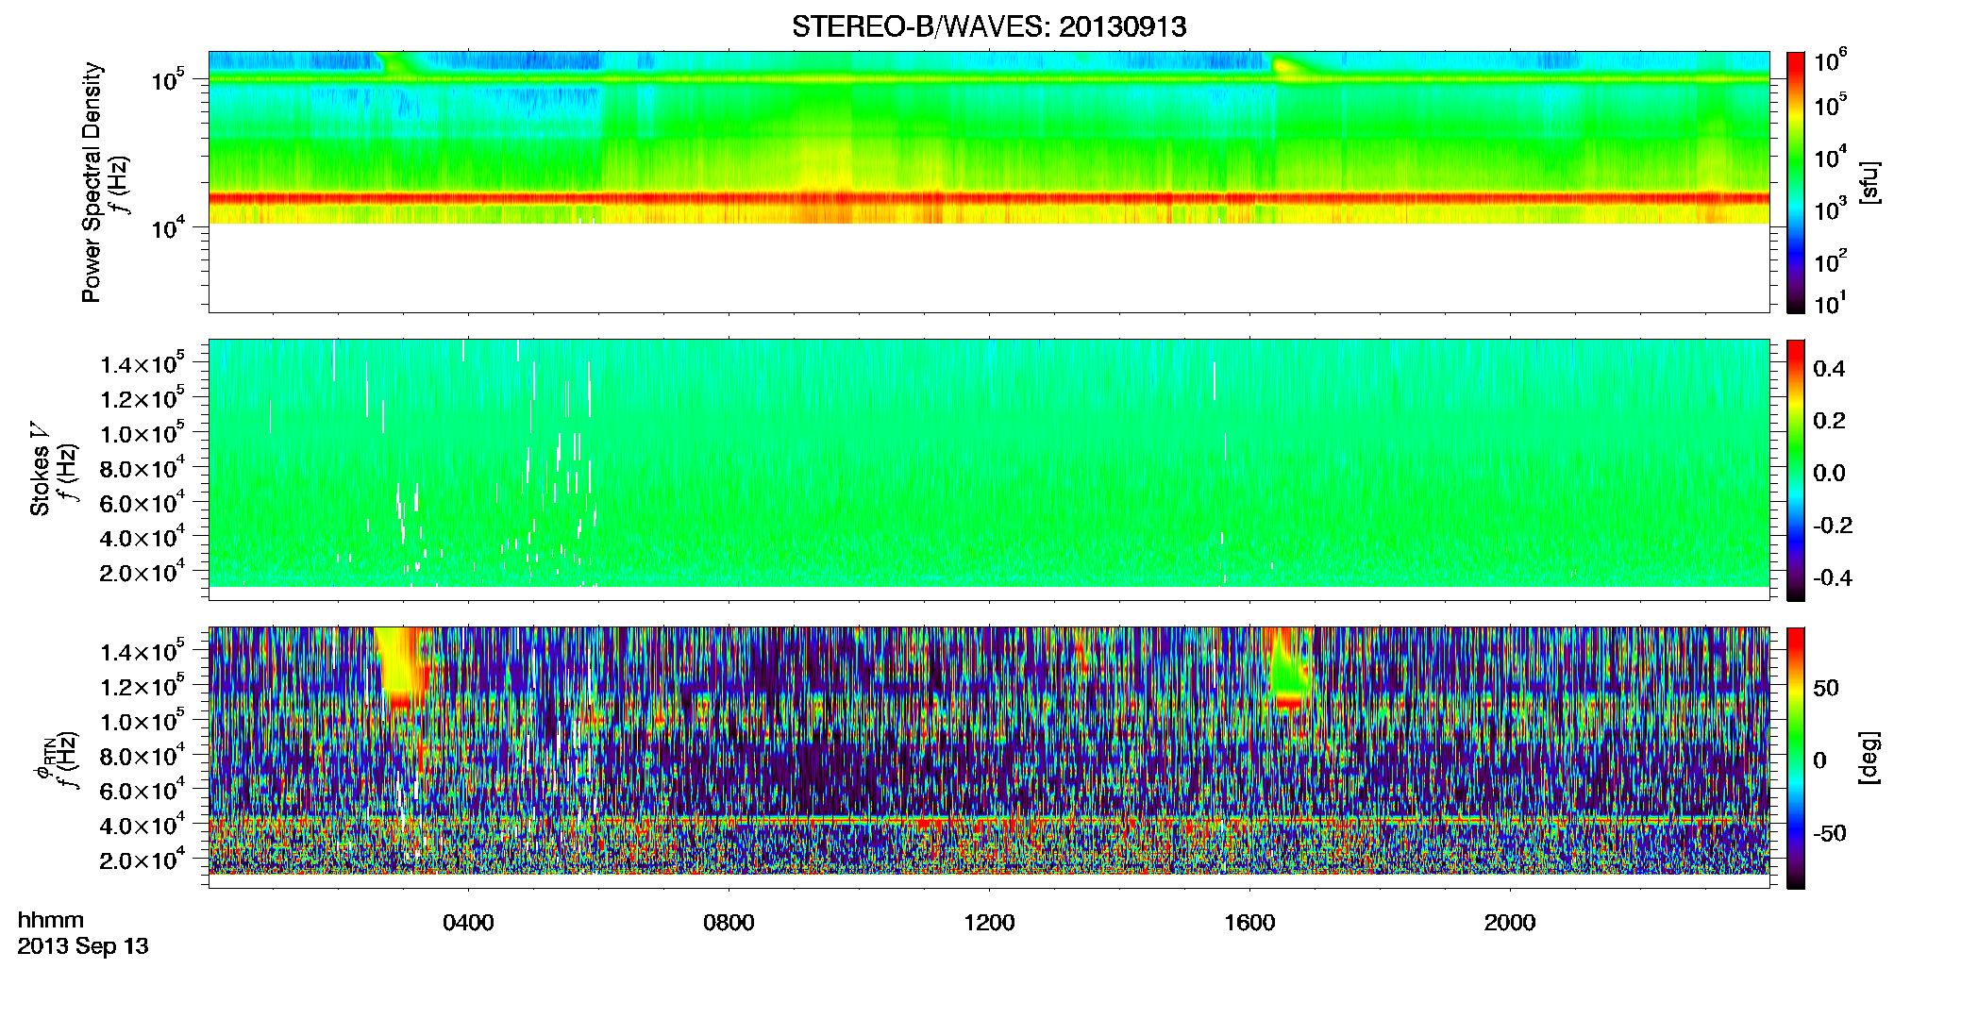Select the 0800 time axis label
Viewport: 1978px width, 1019px height.
click(729, 923)
